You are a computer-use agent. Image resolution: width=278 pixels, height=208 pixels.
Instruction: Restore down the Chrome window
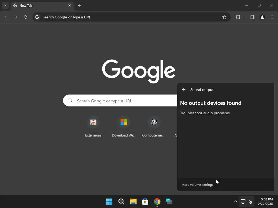click(259, 5)
